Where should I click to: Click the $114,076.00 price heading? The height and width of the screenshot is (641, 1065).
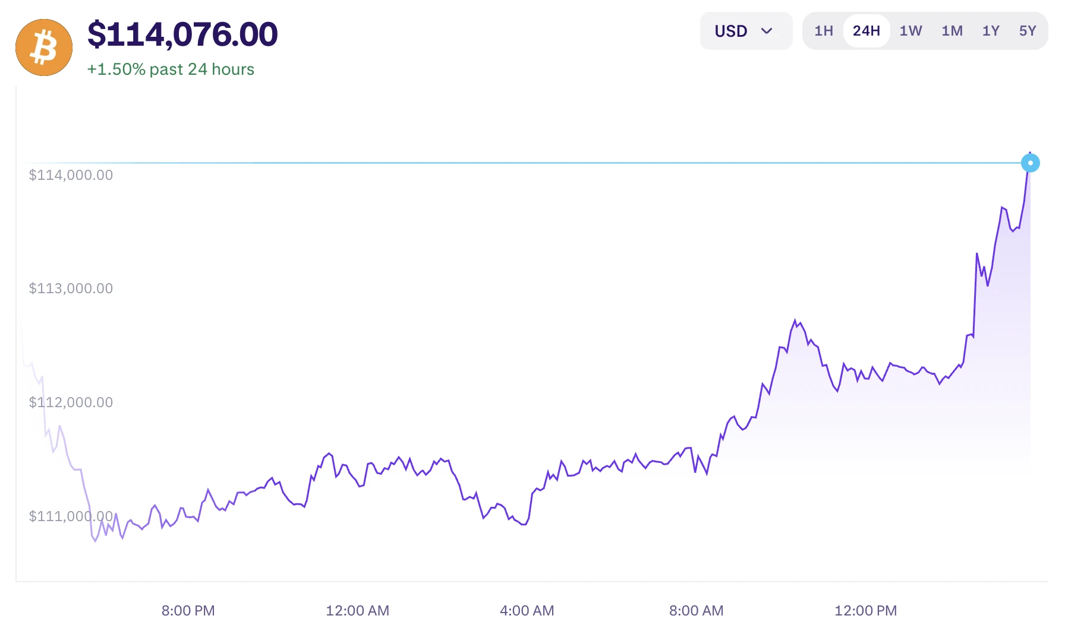pyautogui.click(x=182, y=34)
